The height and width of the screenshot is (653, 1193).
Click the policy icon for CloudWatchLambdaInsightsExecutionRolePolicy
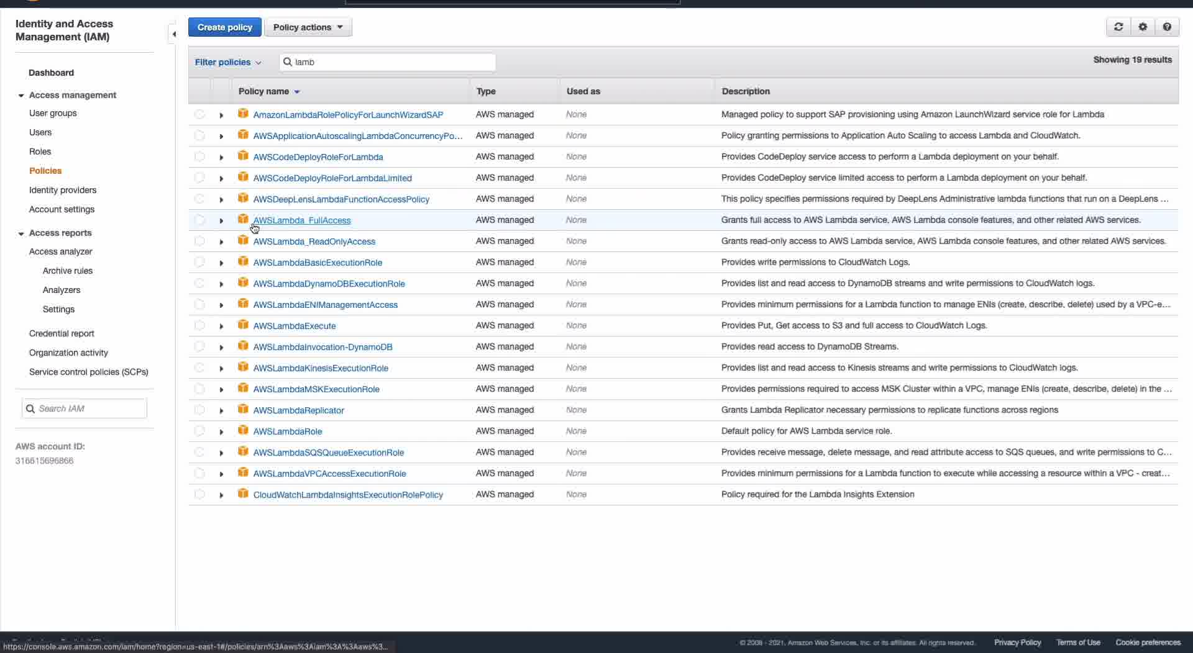pos(243,493)
